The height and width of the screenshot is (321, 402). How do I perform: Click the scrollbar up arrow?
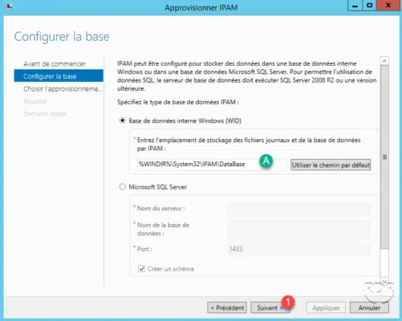pos(384,61)
